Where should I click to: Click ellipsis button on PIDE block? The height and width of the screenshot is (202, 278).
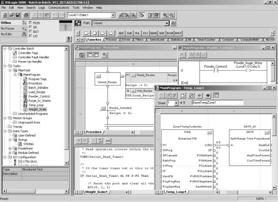point(210,133)
